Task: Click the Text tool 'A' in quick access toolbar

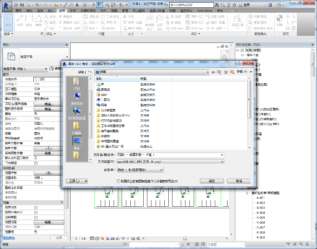Action: tap(77, 5)
